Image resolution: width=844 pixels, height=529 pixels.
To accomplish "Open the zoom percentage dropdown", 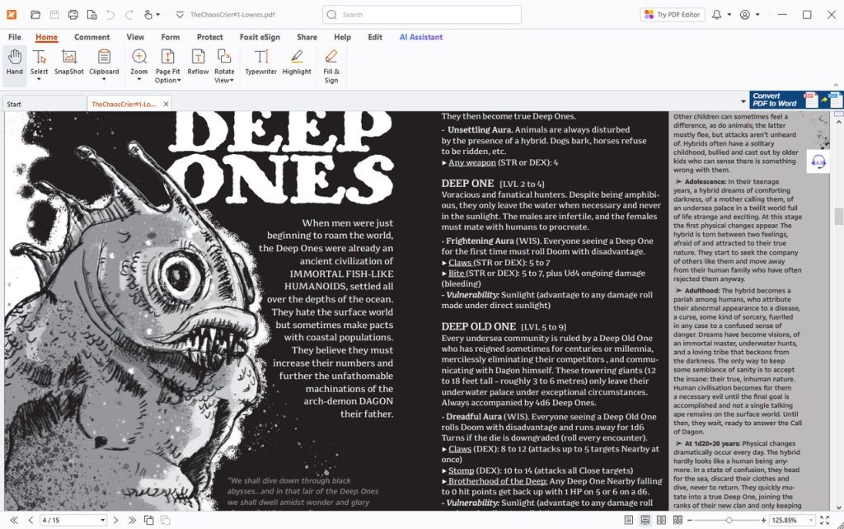I will 811,521.
